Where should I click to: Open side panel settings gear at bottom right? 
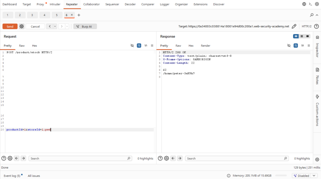[317, 160]
